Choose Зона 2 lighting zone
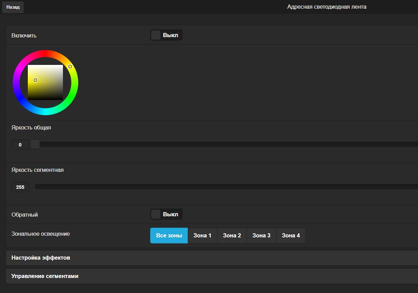The height and width of the screenshot is (293, 418). click(232, 235)
